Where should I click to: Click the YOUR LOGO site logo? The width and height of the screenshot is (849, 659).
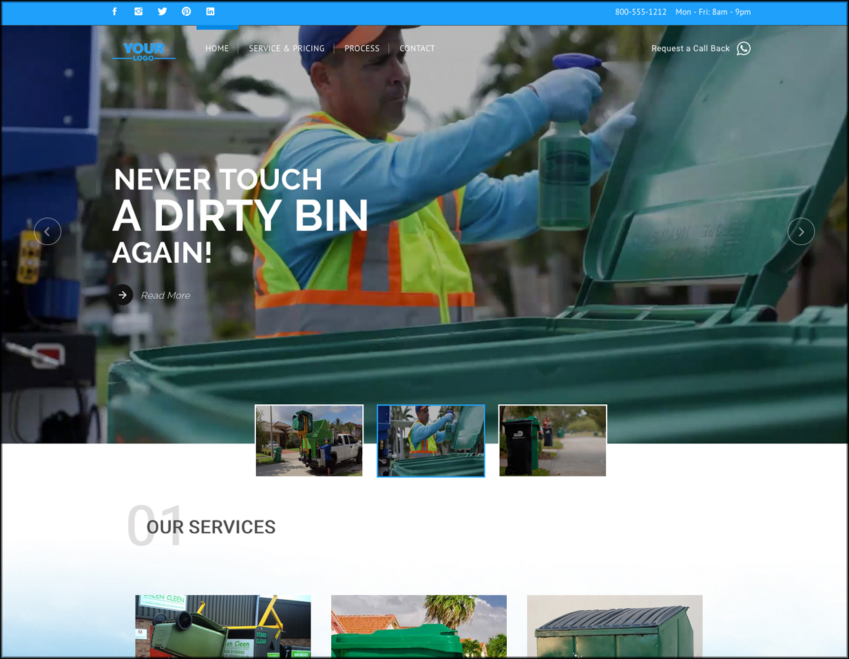(144, 50)
